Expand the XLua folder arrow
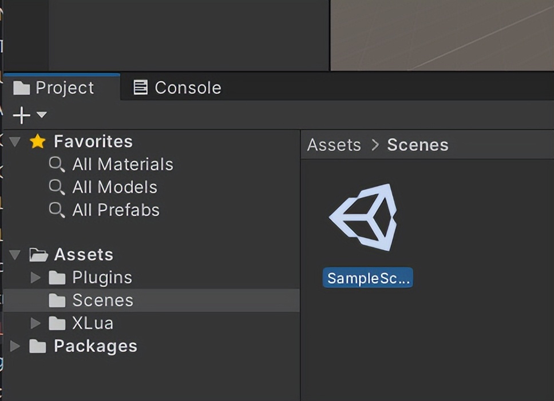This screenshot has height=401, width=554. pyautogui.click(x=35, y=323)
